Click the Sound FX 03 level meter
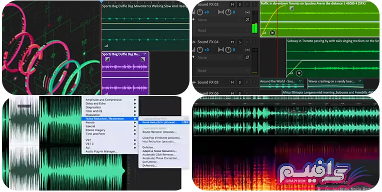The height and width of the screenshot is (192, 382). point(255,22)
